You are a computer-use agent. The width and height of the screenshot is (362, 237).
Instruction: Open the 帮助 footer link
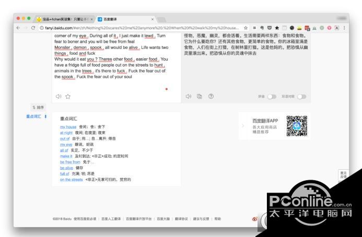217,219
